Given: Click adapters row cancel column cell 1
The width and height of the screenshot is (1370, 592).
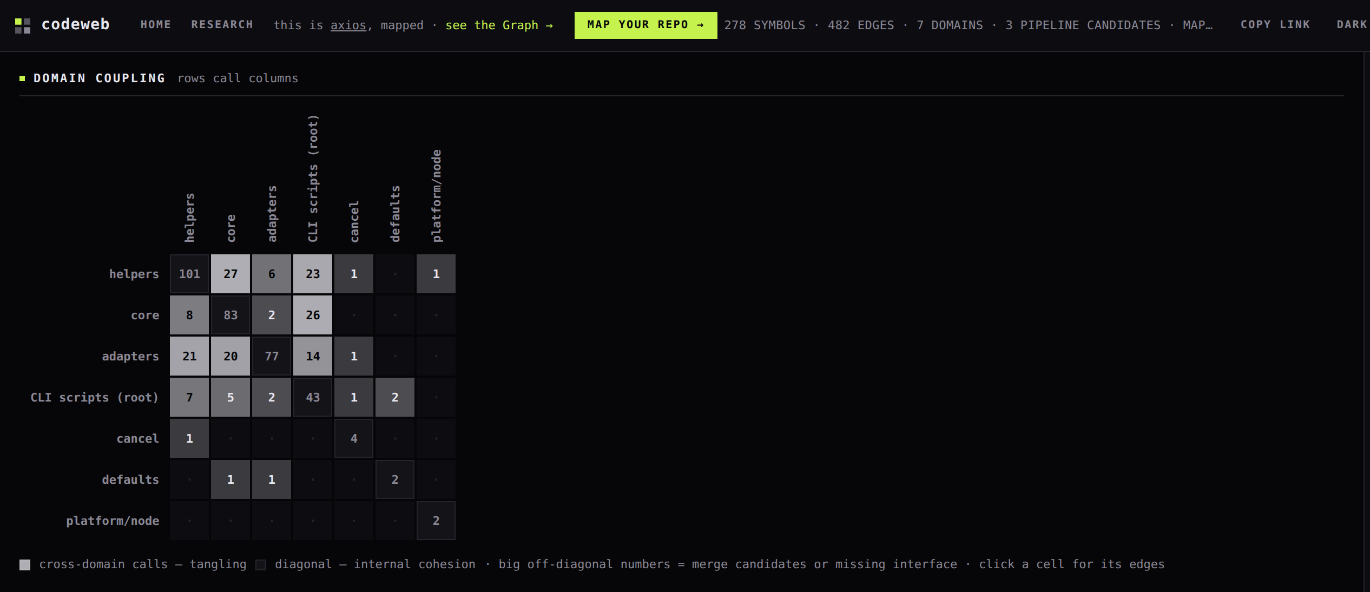Looking at the screenshot, I should tap(354, 356).
